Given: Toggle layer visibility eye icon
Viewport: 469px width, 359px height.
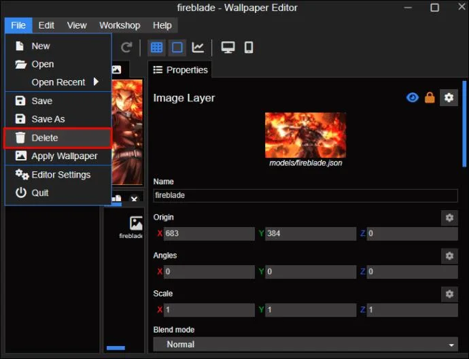Looking at the screenshot, I should tap(413, 97).
